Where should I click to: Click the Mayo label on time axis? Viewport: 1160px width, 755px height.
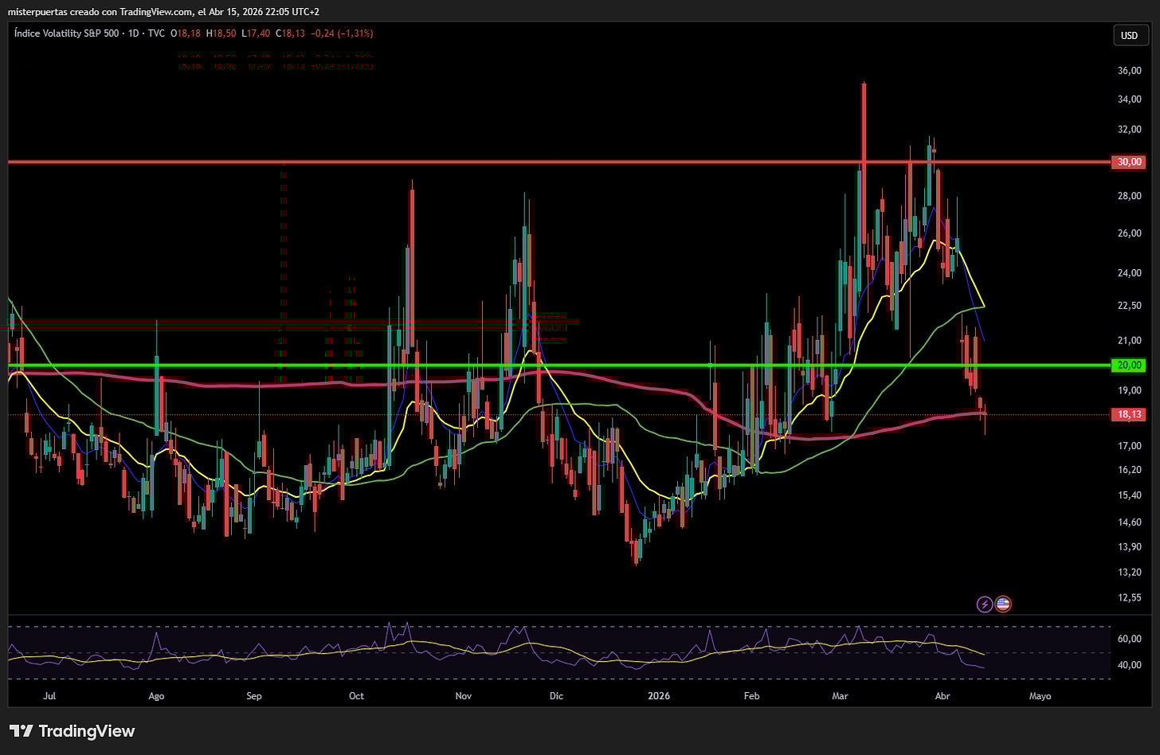(1040, 696)
